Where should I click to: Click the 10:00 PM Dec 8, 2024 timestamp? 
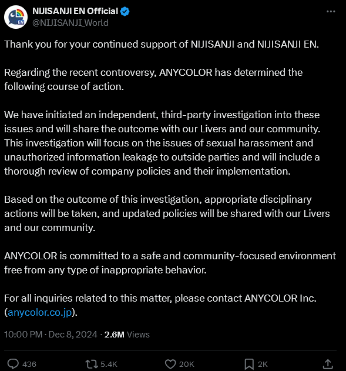coord(51,335)
